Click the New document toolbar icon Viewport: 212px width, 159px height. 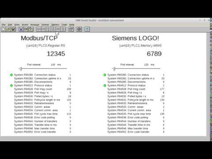tap(4, 29)
